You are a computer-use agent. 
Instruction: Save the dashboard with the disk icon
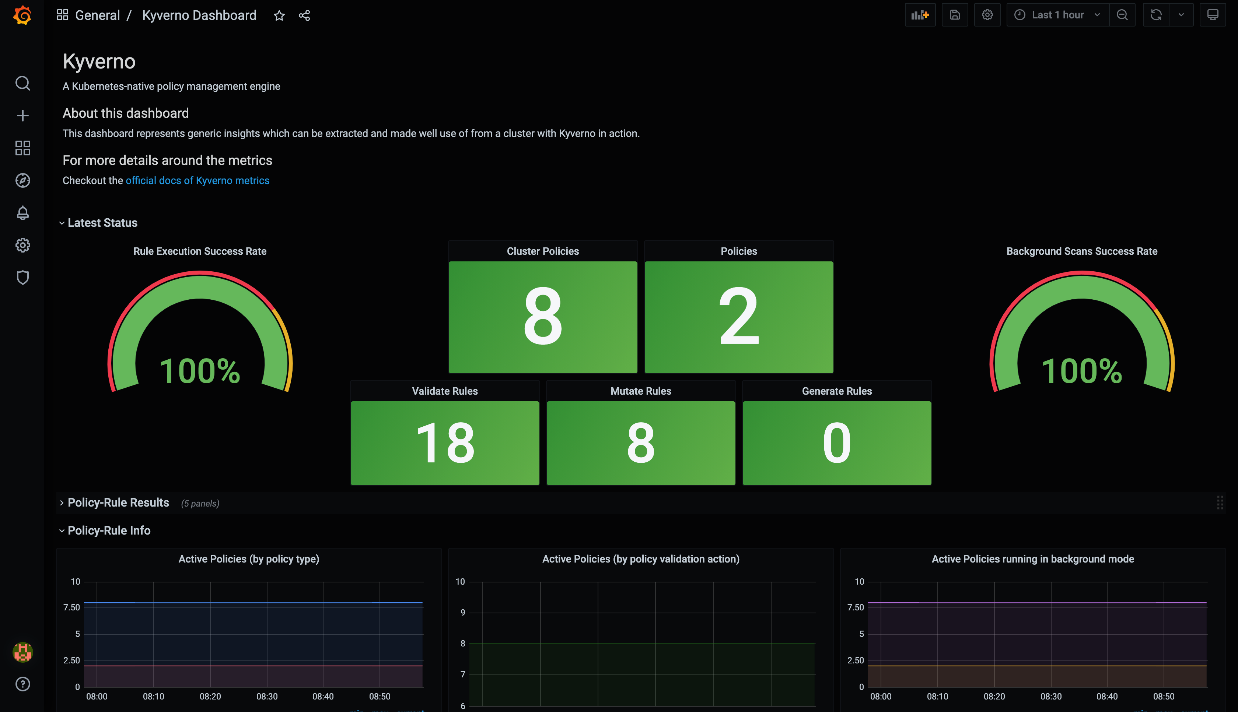[x=955, y=15]
